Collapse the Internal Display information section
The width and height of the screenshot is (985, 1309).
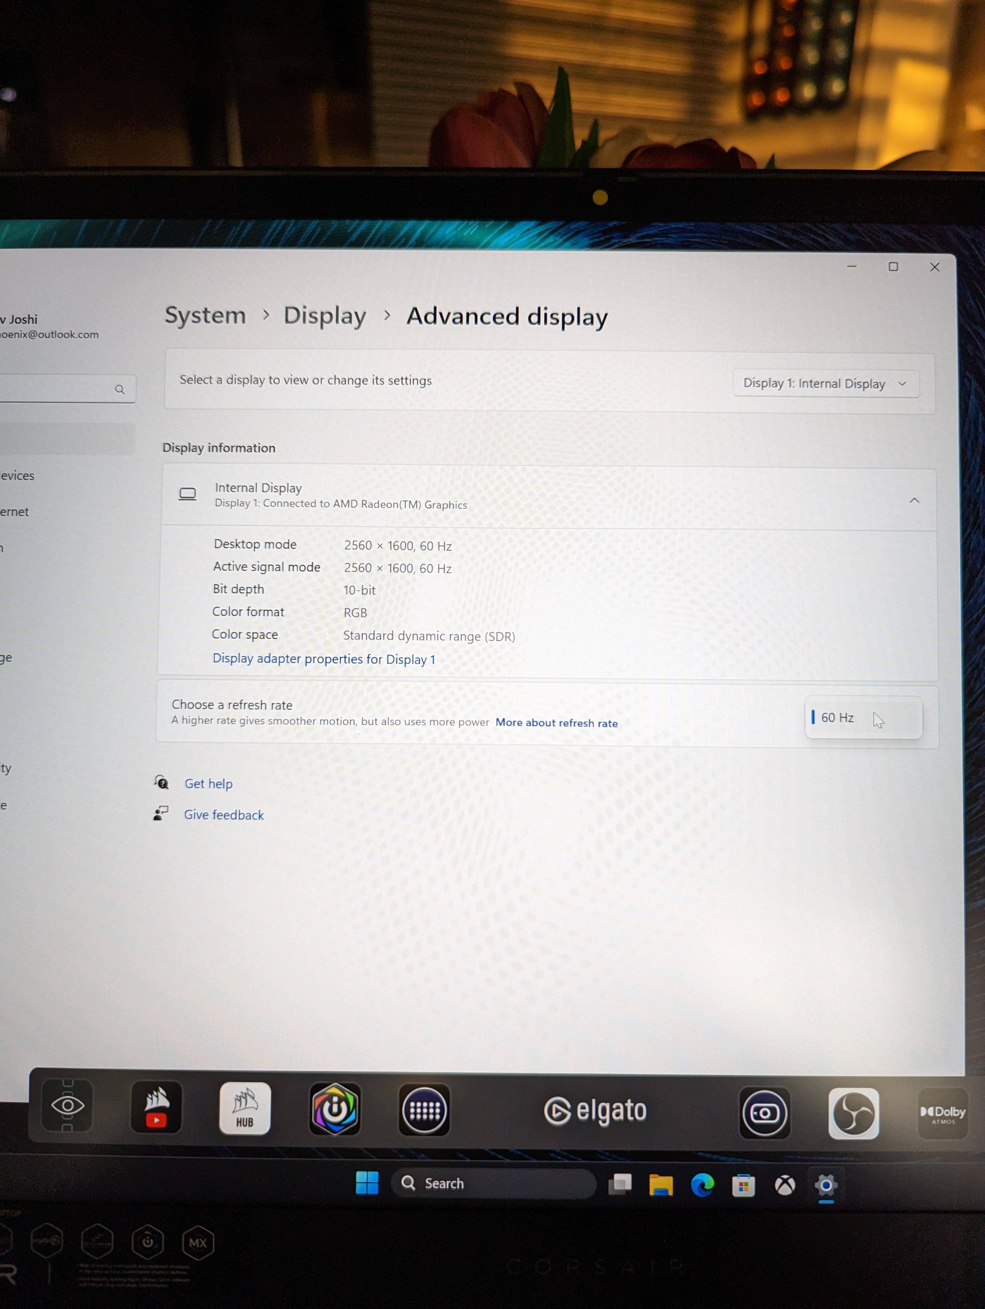[x=914, y=501]
